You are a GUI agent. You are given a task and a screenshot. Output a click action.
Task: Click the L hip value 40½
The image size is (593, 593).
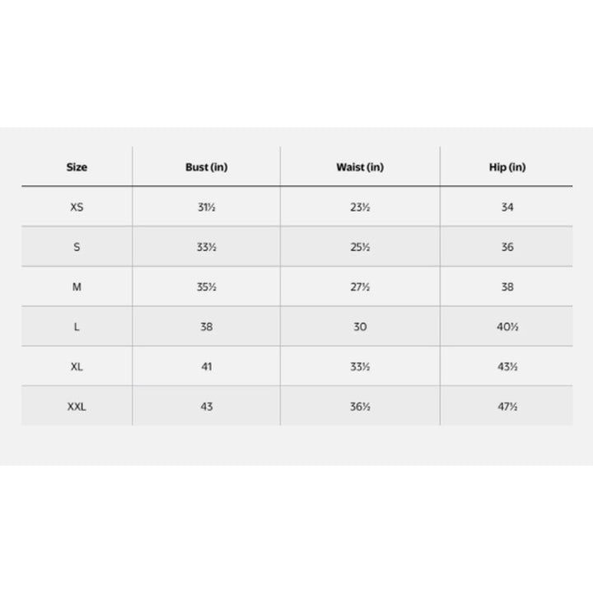coord(507,327)
